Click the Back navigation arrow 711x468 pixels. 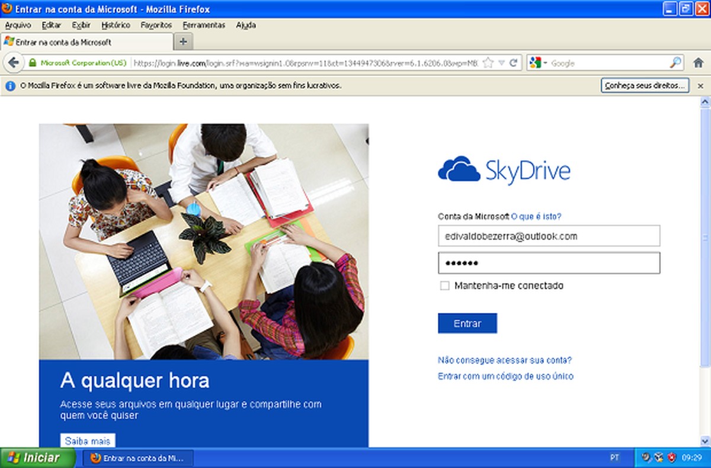click(13, 63)
